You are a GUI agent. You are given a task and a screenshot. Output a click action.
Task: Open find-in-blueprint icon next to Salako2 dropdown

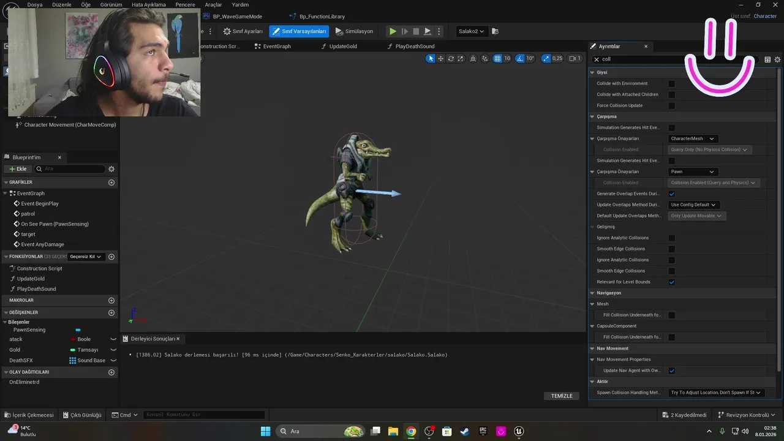pyautogui.click(x=496, y=31)
